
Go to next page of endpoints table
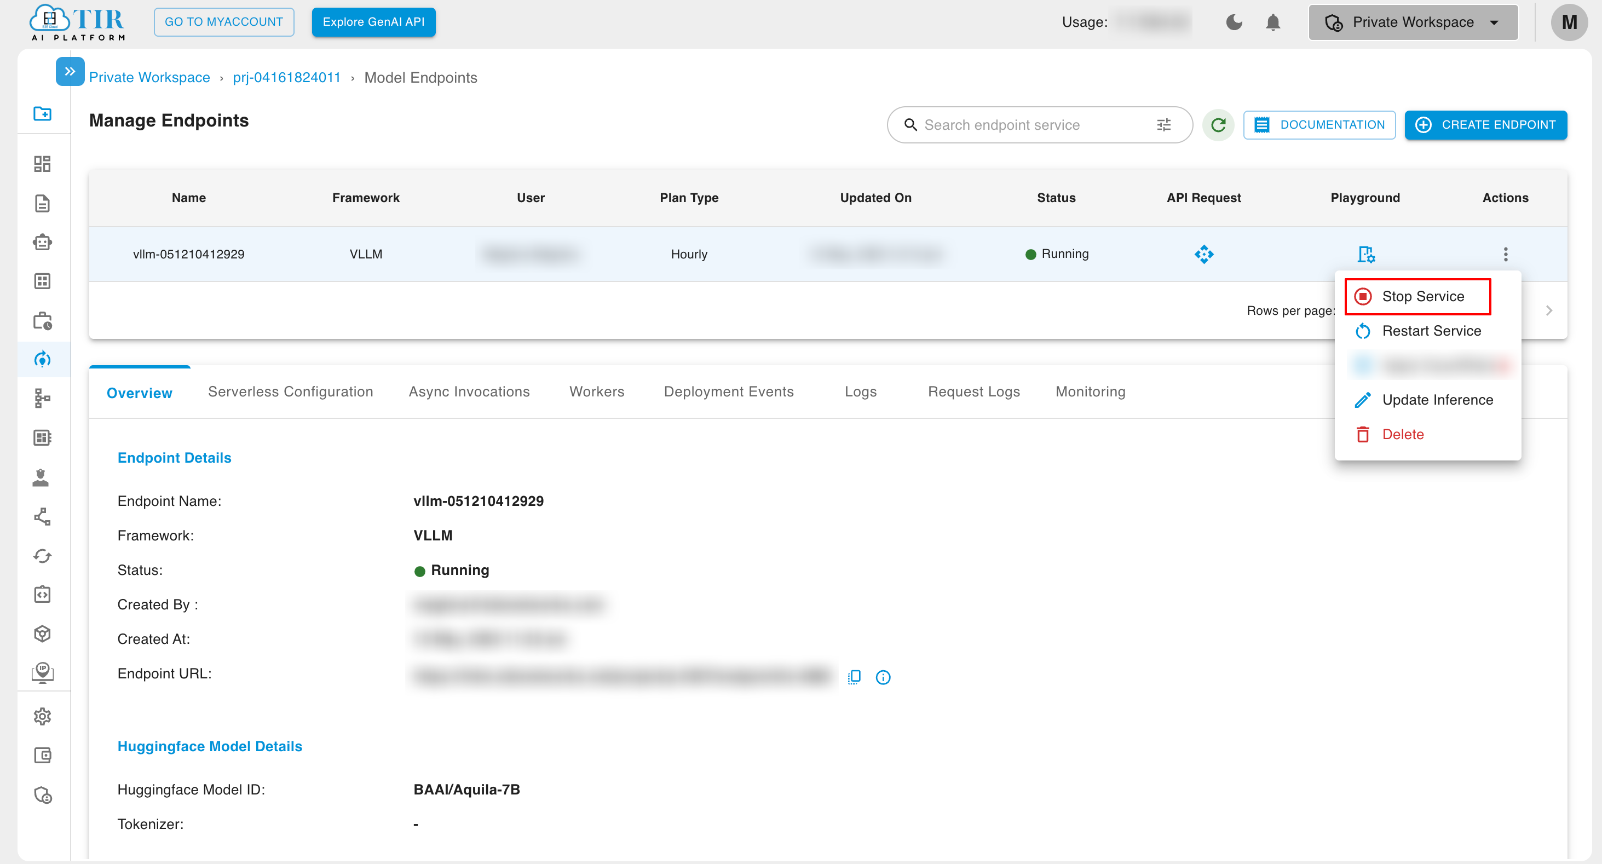pyautogui.click(x=1548, y=310)
